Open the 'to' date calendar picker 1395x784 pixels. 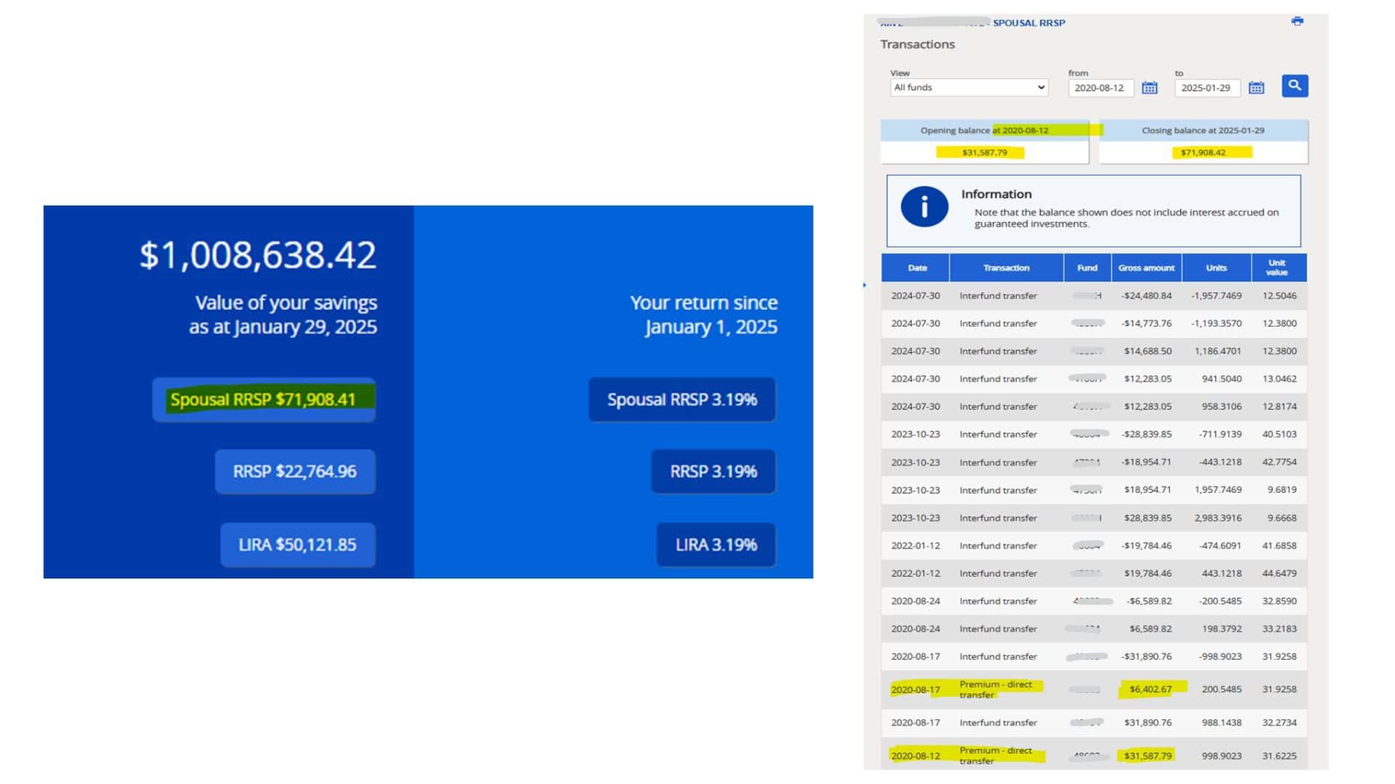tap(1256, 88)
